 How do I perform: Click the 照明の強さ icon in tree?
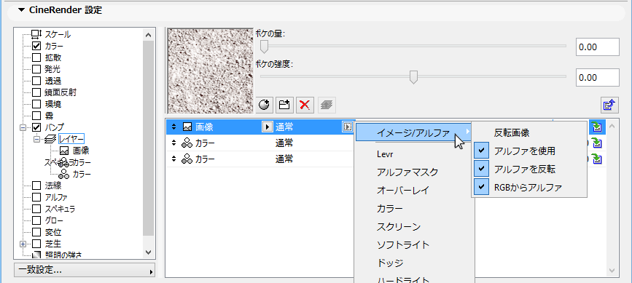pos(36,255)
